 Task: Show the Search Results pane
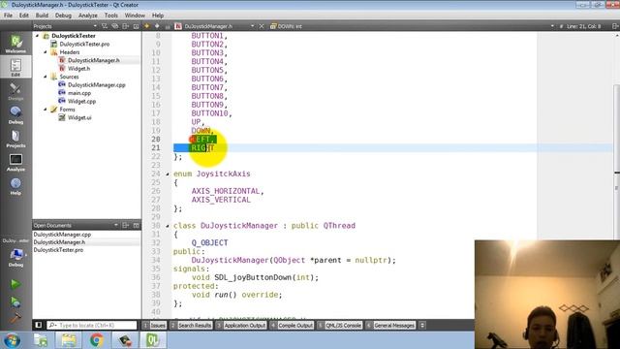tap(191, 326)
